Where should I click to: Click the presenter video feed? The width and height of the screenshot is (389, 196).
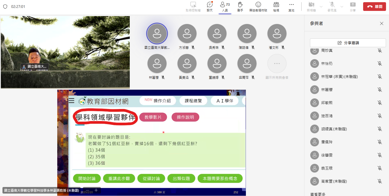click(65, 52)
